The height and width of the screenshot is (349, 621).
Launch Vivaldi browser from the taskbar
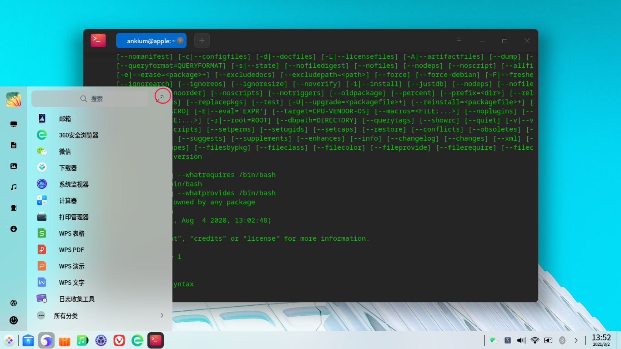pyautogui.click(x=119, y=340)
